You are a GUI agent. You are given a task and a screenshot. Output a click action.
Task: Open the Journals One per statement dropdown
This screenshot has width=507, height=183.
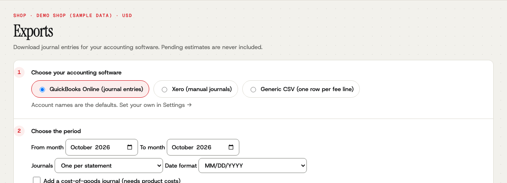[x=109, y=166]
